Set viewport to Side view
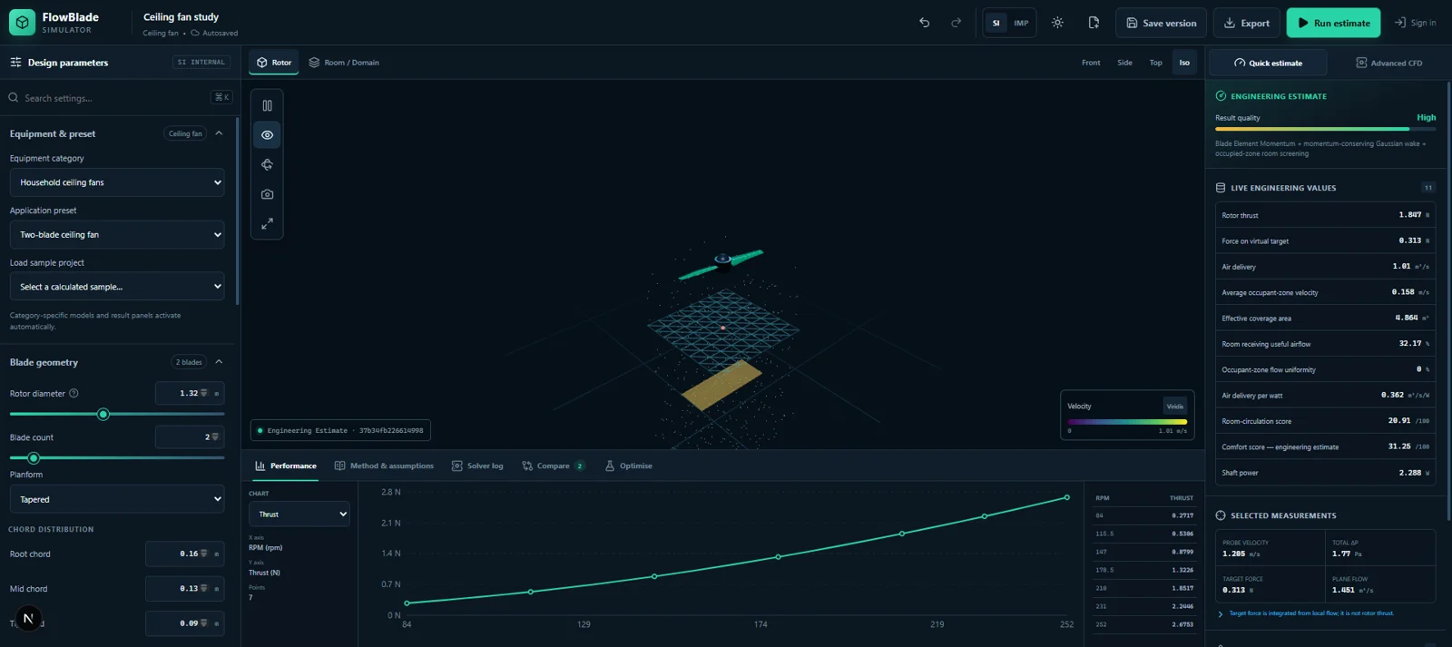Viewport: 1452px width, 647px height. click(1124, 63)
